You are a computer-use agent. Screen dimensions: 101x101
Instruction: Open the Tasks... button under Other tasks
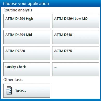[x=27, y=91]
